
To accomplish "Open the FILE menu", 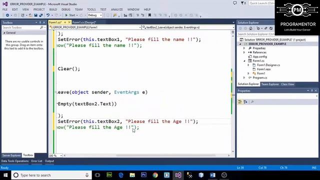I will click(x=5, y=9).
